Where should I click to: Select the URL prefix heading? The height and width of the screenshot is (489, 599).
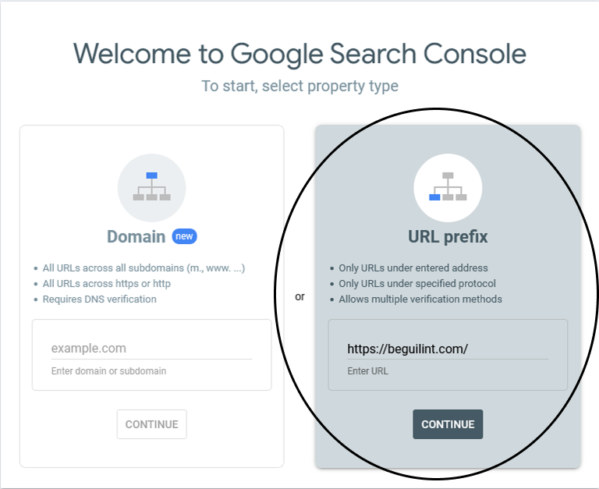[448, 237]
